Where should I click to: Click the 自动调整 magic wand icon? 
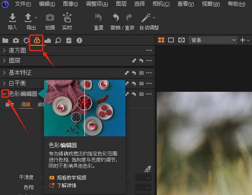point(146,18)
